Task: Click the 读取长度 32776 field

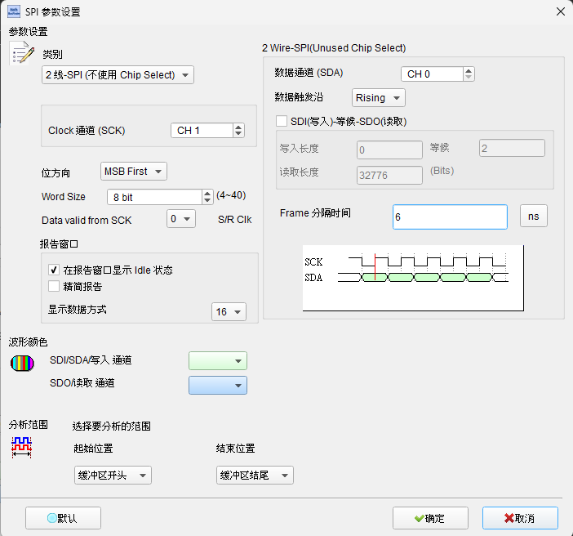Action: click(x=389, y=175)
